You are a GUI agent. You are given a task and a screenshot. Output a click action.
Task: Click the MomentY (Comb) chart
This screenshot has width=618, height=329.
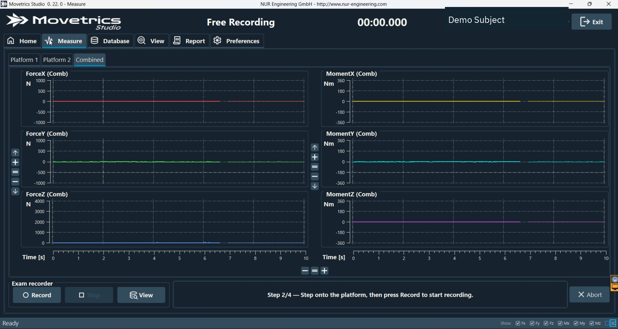click(x=465, y=159)
